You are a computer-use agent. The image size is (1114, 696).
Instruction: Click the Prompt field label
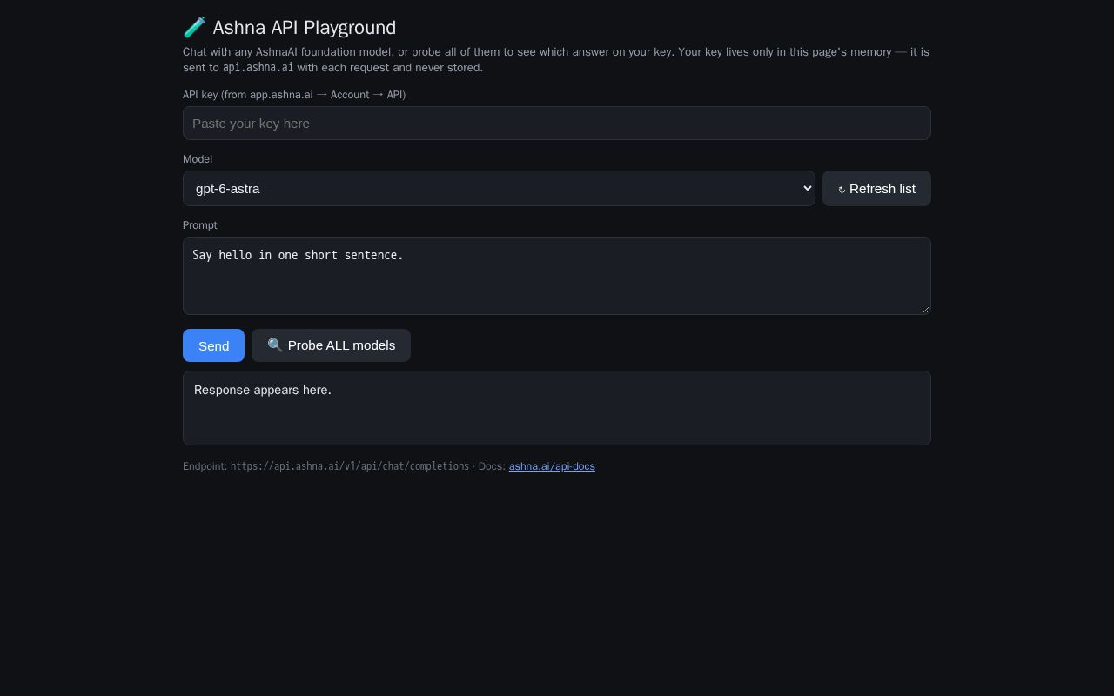(200, 225)
